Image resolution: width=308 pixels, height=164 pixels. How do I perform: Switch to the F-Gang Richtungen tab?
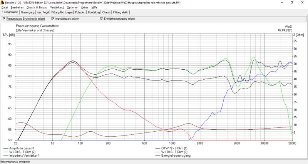62,12
